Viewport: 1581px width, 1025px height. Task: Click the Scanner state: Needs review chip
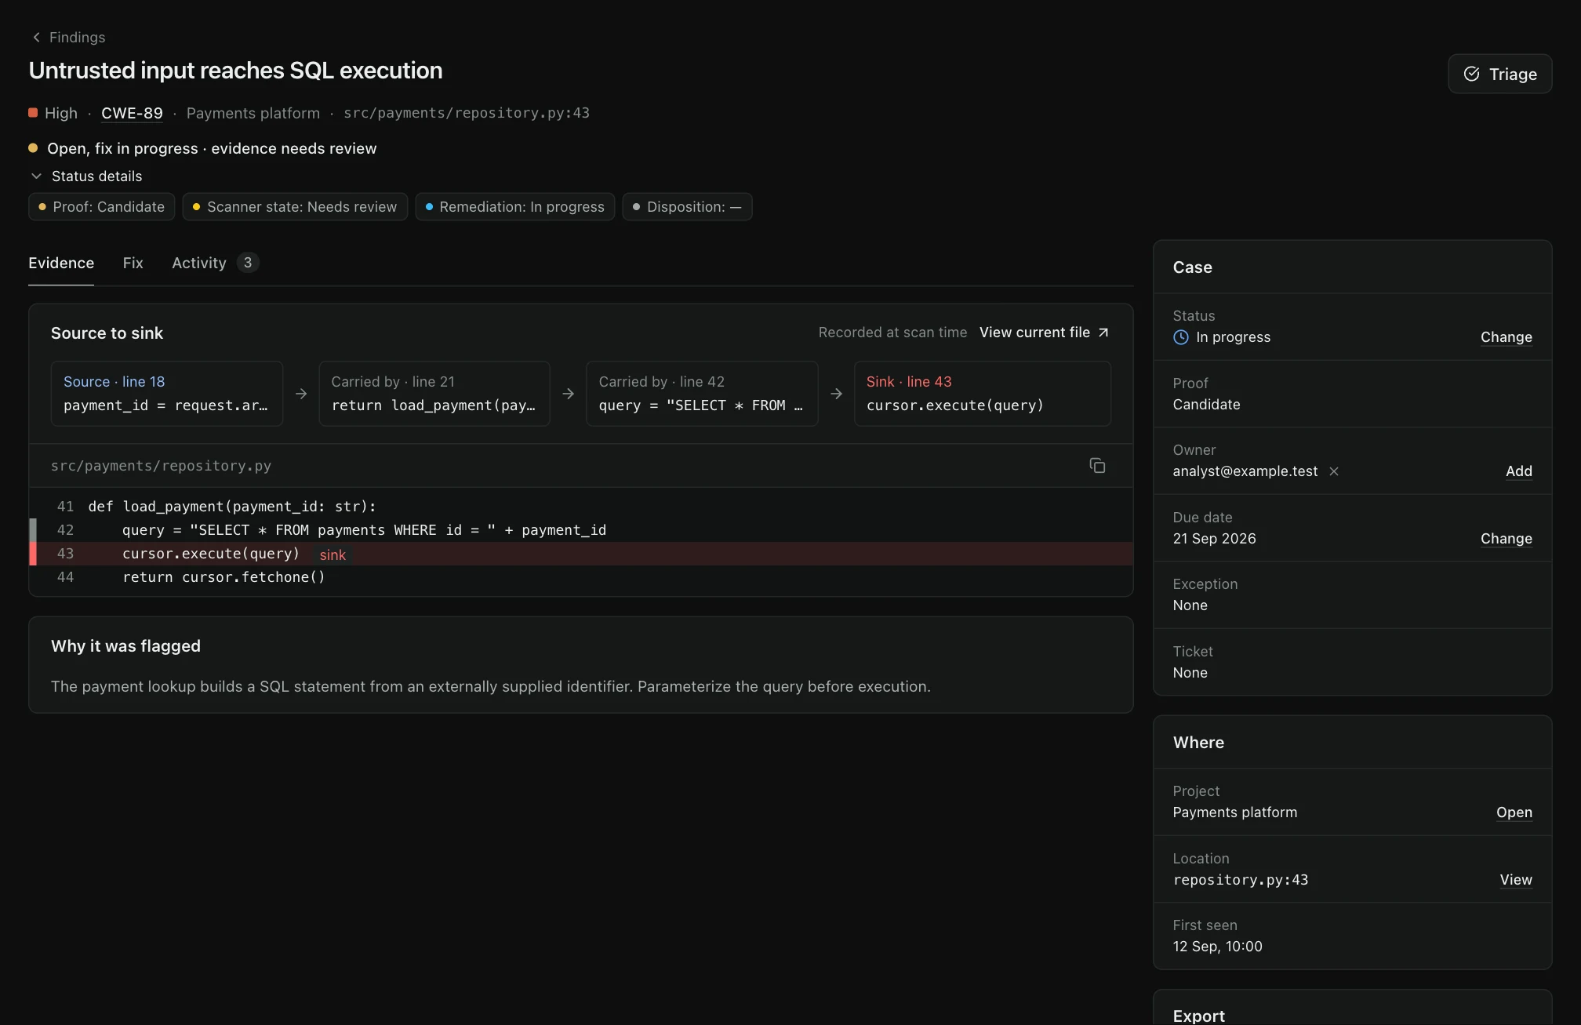coord(295,207)
